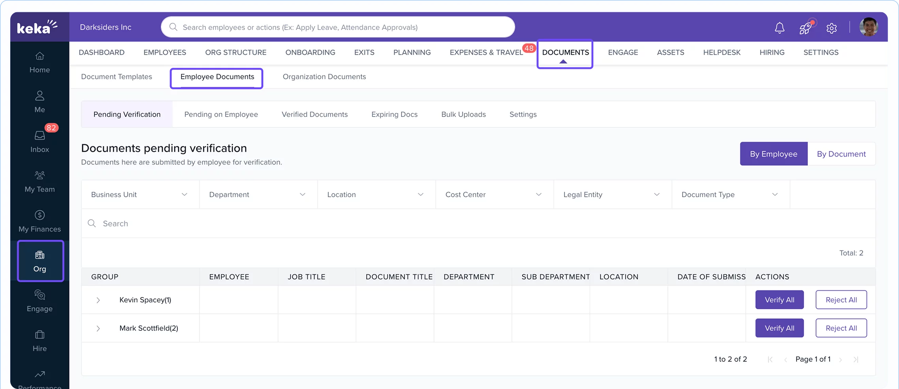899x389 pixels.
Task: Switch view to By Employee
Action: click(x=773, y=154)
